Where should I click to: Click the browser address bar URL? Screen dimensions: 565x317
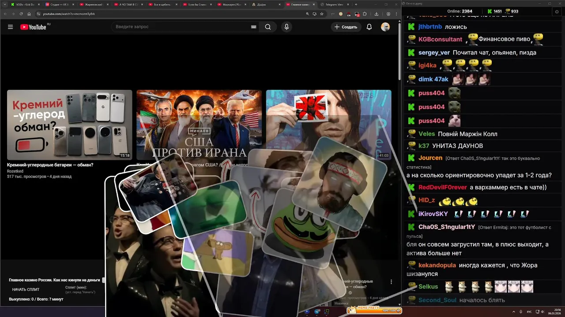69,14
